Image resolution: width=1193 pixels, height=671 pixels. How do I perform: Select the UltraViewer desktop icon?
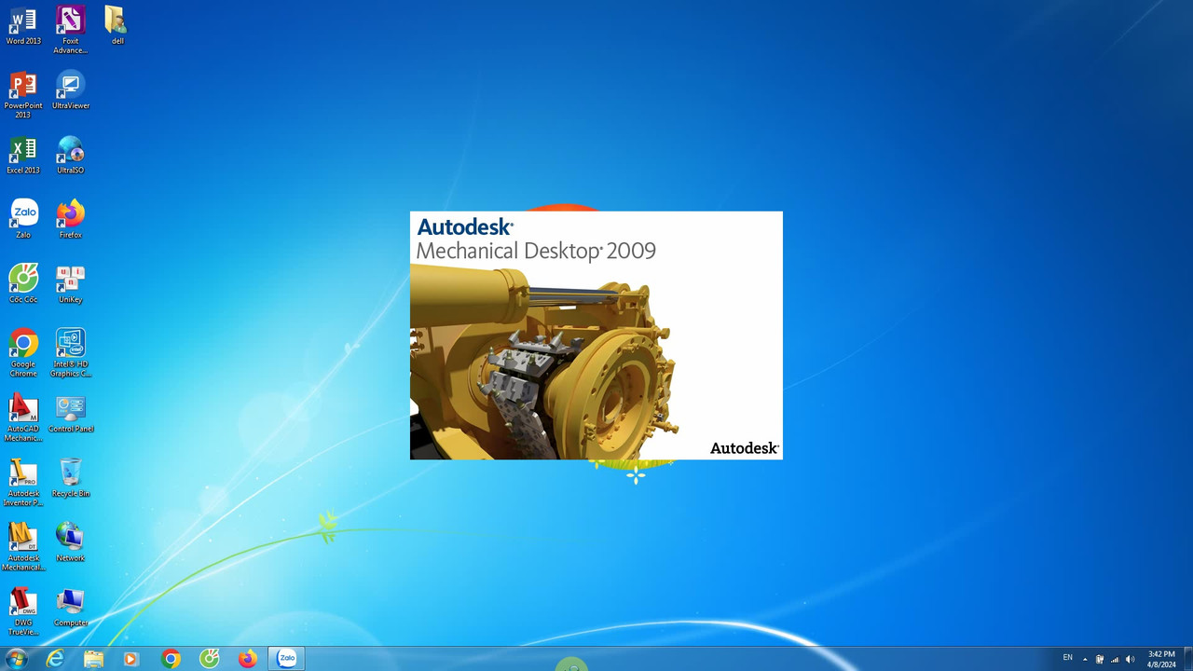70,90
